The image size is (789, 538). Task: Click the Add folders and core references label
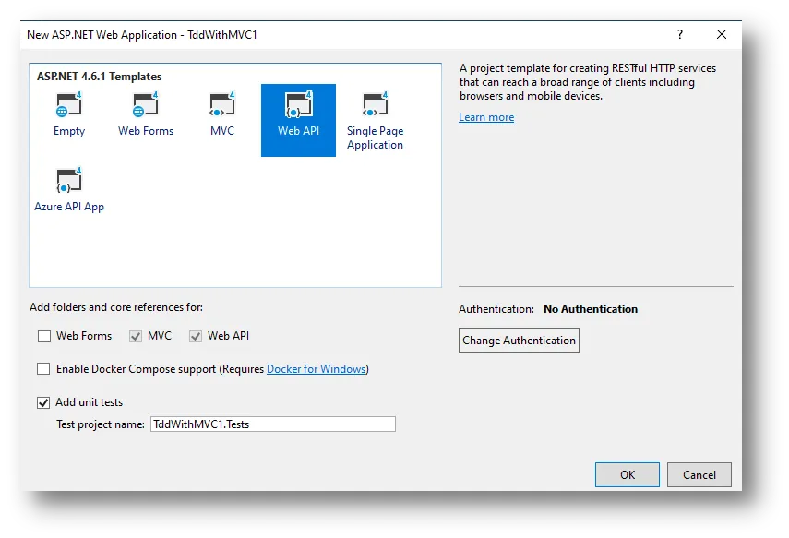(x=116, y=307)
